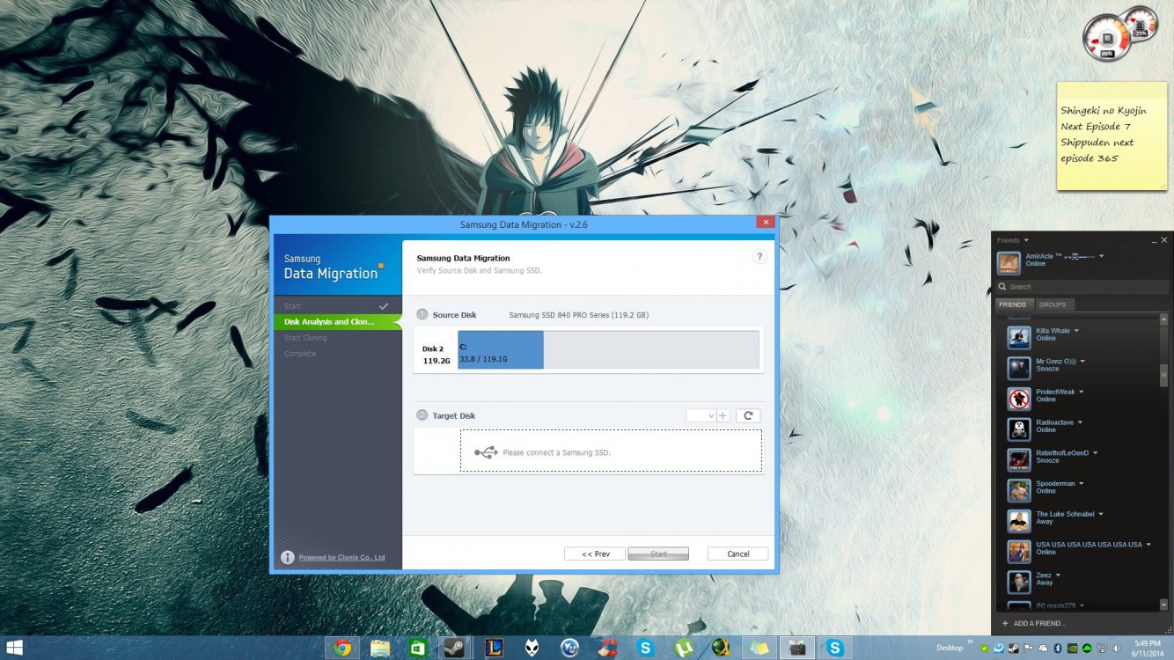Click the Desktop toolbar label in taskbar

tap(950, 648)
